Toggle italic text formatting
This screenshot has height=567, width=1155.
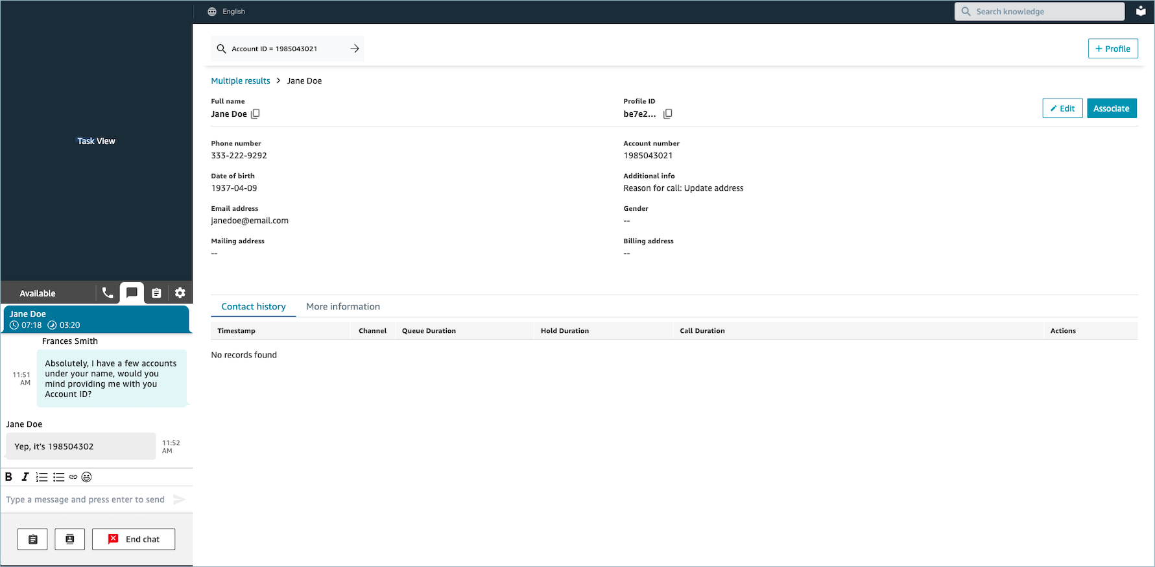click(x=25, y=477)
